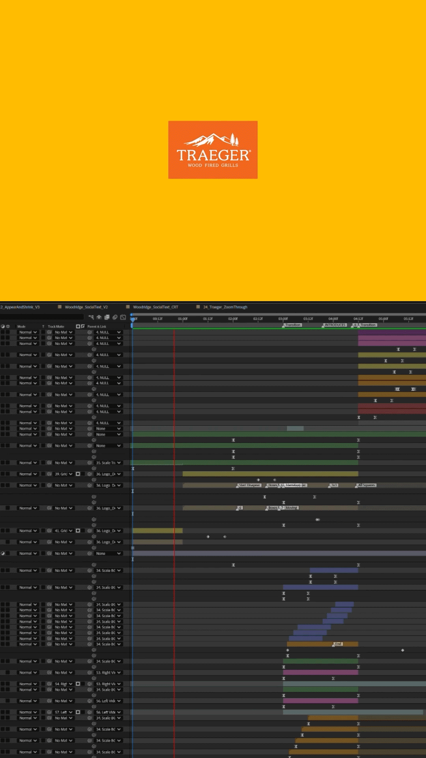The height and width of the screenshot is (758, 426).
Task: Toggle the hide shy layers icon
Action: [x=99, y=317]
